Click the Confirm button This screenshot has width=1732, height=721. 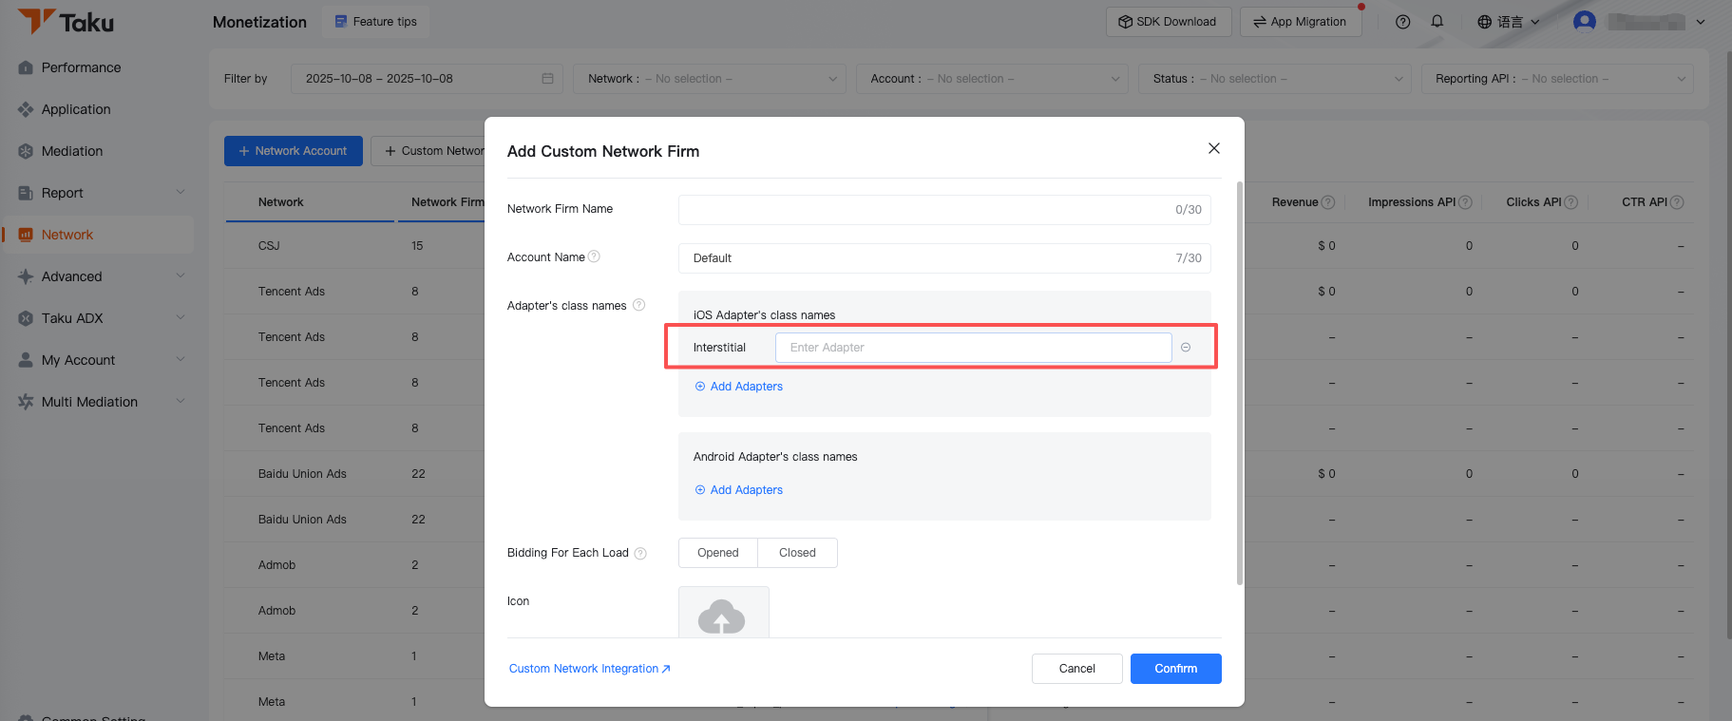click(x=1175, y=669)
